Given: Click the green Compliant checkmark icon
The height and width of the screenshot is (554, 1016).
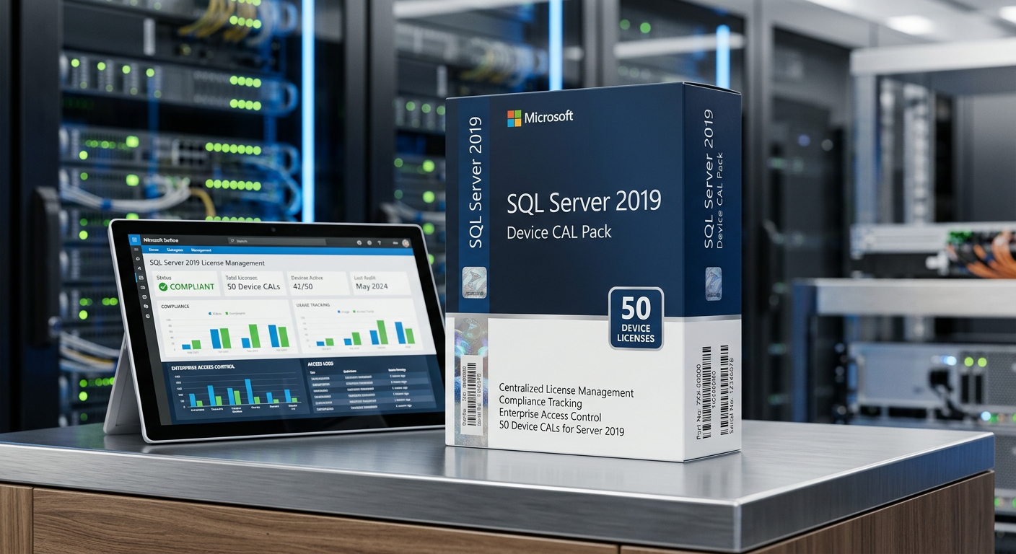Looking at the screenshot, I should coord(163,286).
